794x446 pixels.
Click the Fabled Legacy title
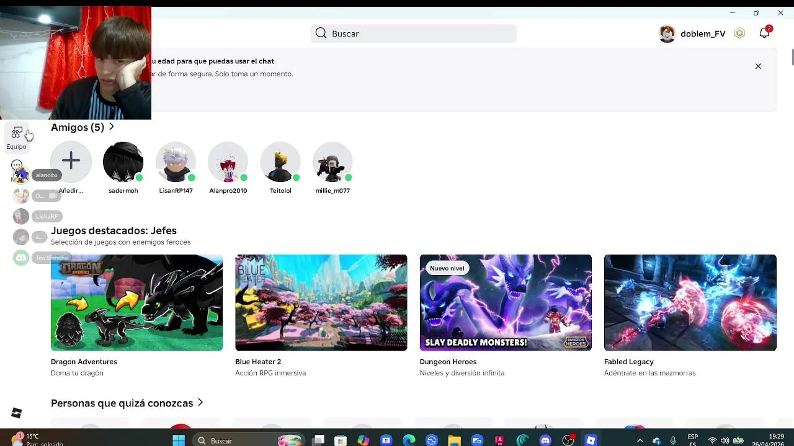tap(629, 362)
